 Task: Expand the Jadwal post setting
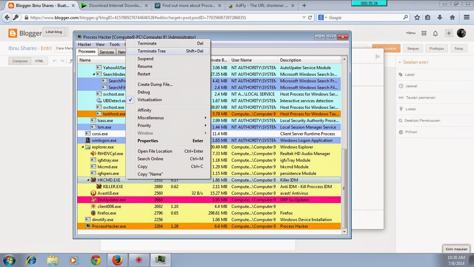pyautogui.click(x=411, y=86)
